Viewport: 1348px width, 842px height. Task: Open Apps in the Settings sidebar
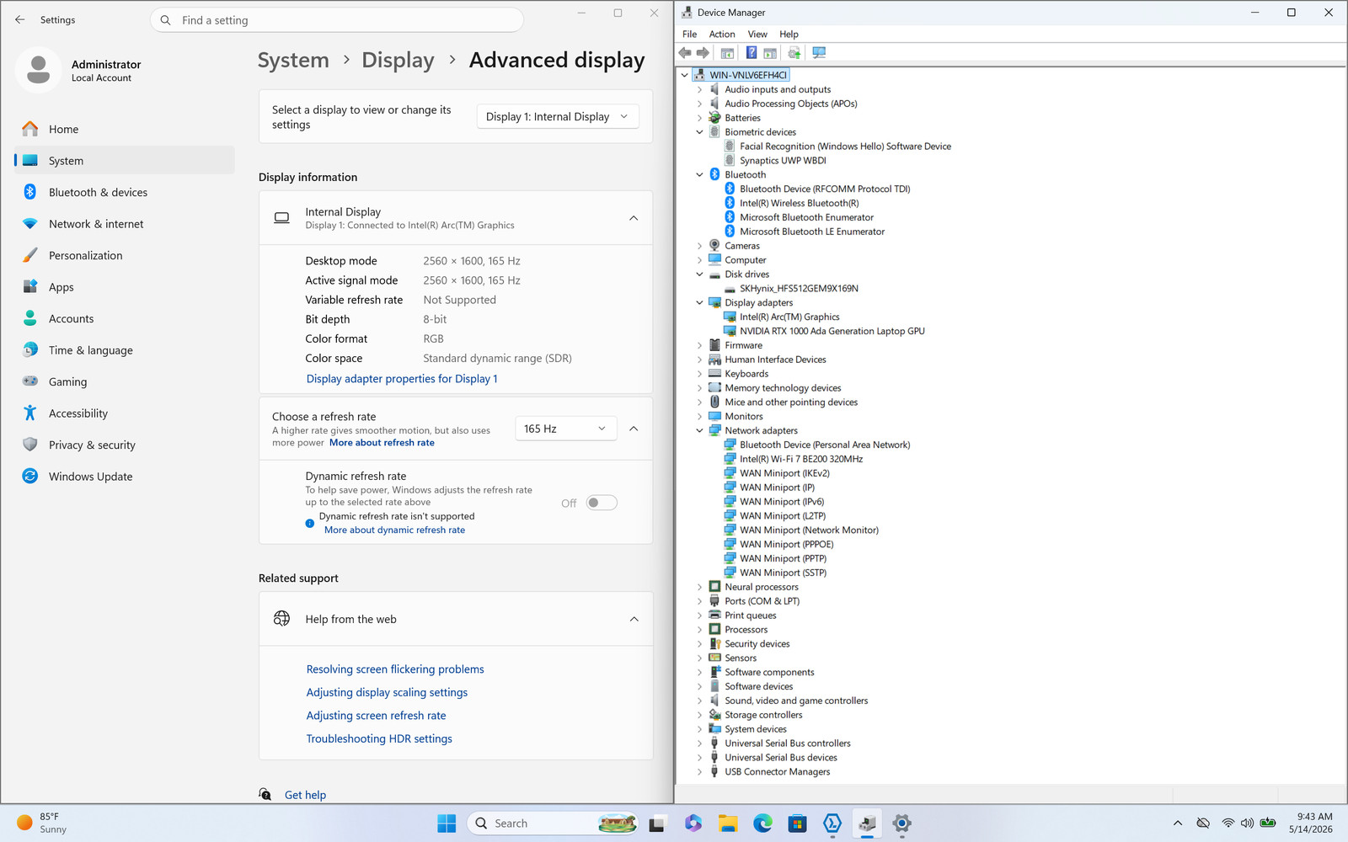click(125, 287)
